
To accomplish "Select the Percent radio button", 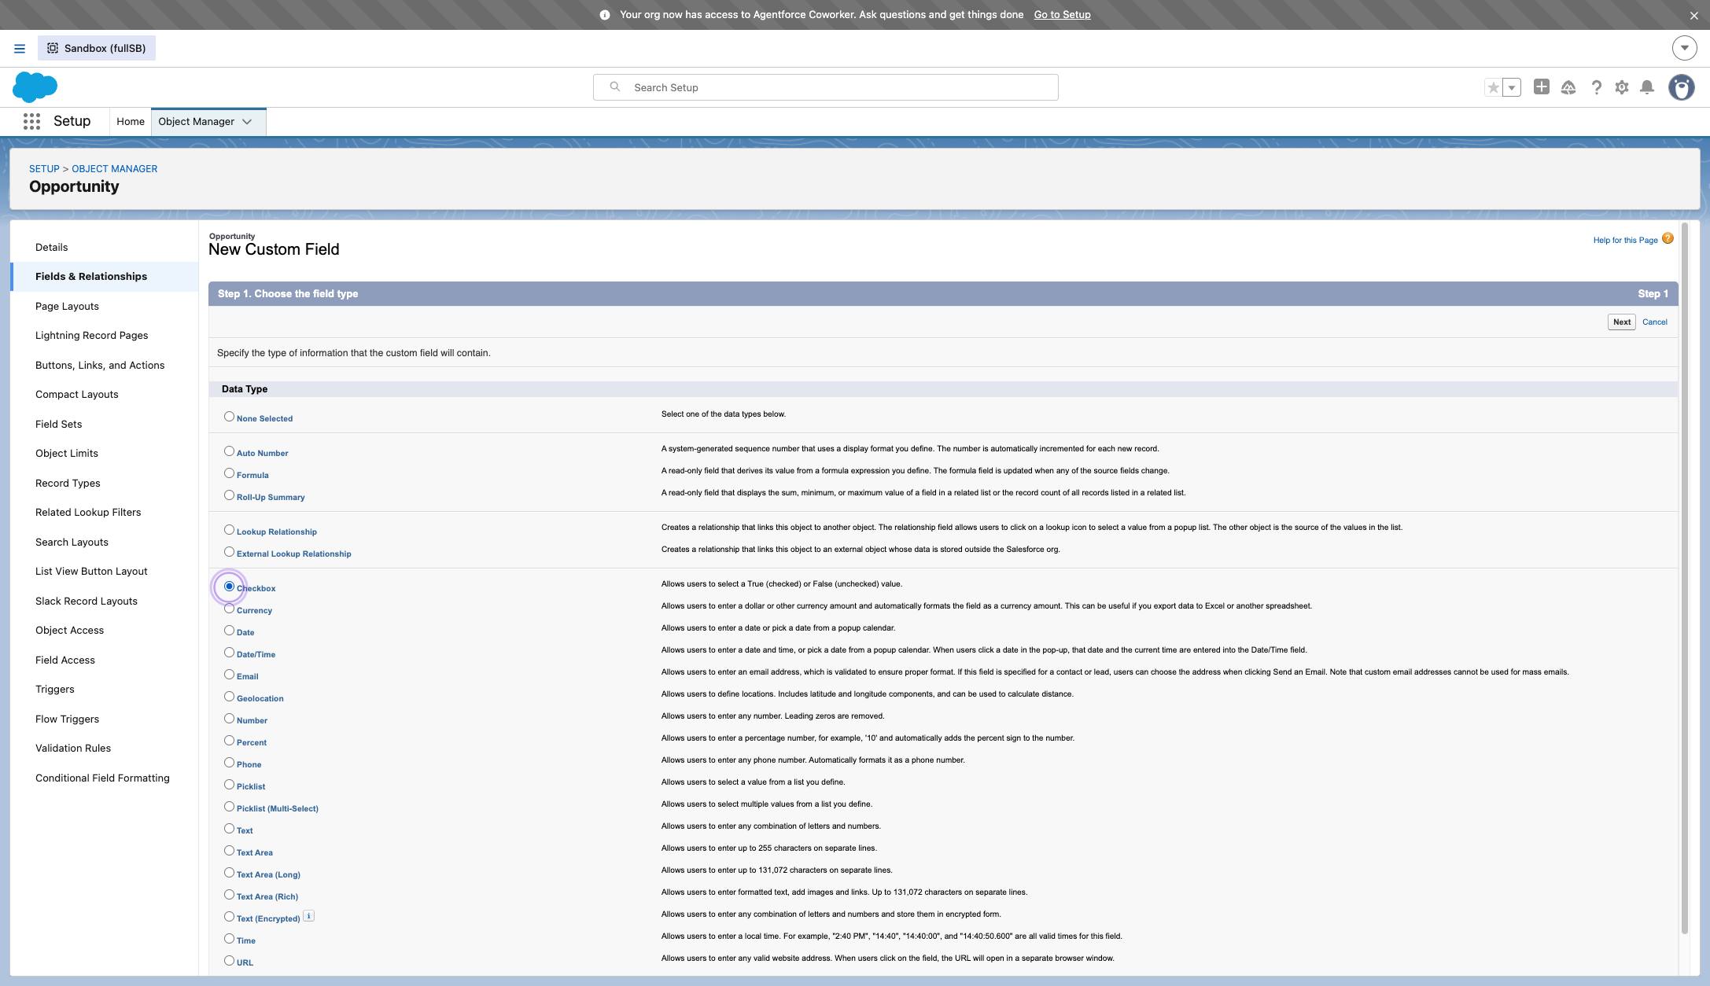I will pos(229,741).
